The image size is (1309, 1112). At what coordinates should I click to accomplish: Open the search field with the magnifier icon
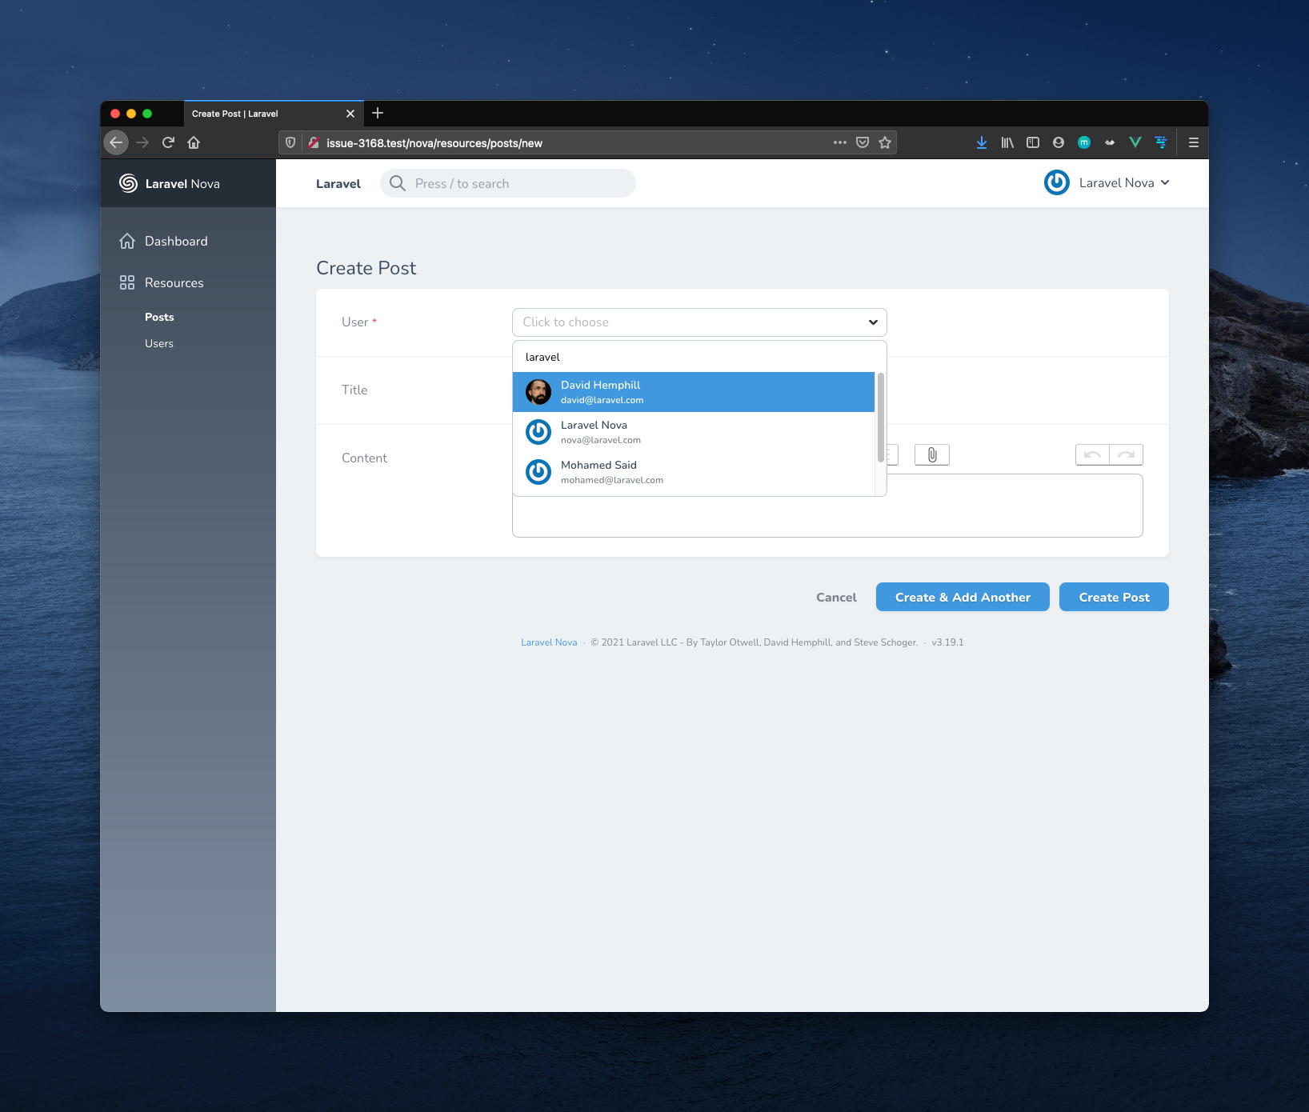pyautogui.click(x=397, y=183)
